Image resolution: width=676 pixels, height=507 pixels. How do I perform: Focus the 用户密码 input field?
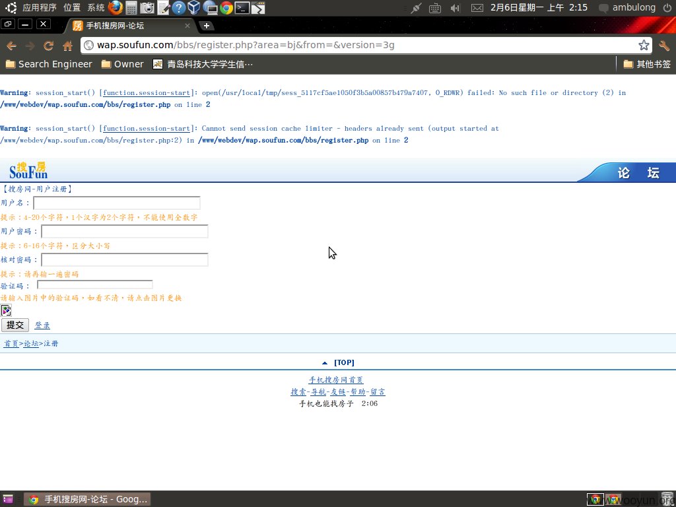pyautogui.click(x=125, y=232)
